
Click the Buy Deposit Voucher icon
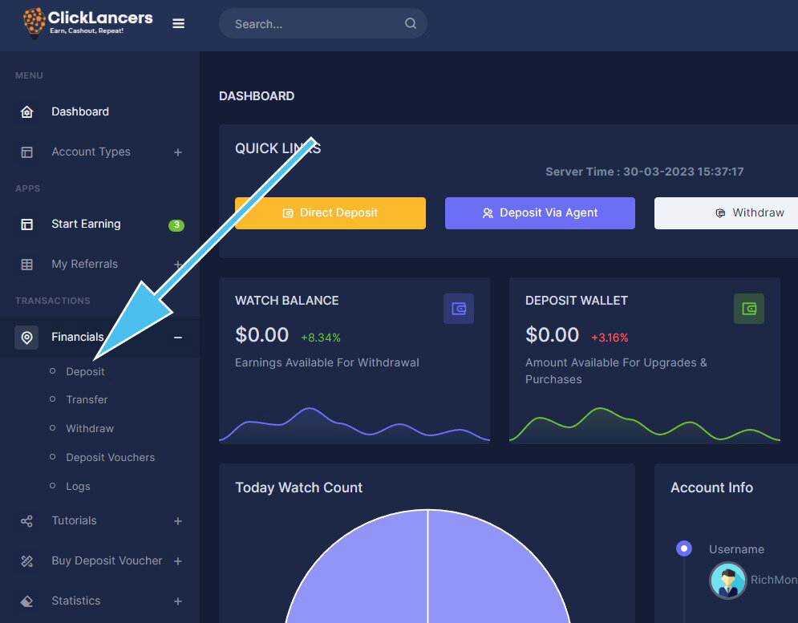[27, 561]
